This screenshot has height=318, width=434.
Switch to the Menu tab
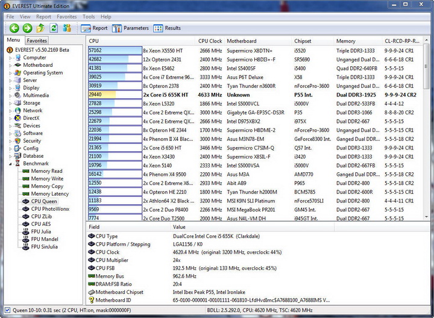point(13,40)
